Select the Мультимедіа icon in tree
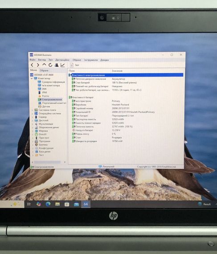Image resolution: width=217 pixels, height=254 pixels. (x=36, y=124)
